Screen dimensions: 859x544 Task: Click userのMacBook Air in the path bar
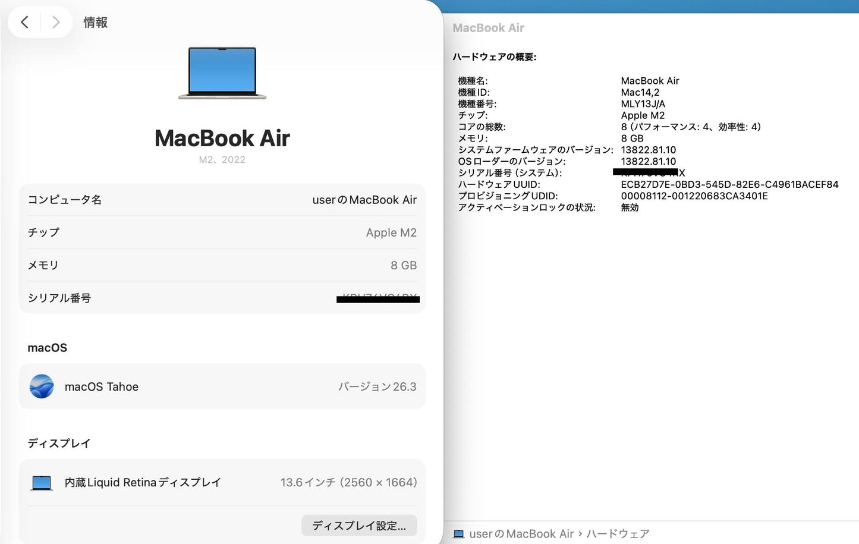pyautogui.click(x=521, y=534)
